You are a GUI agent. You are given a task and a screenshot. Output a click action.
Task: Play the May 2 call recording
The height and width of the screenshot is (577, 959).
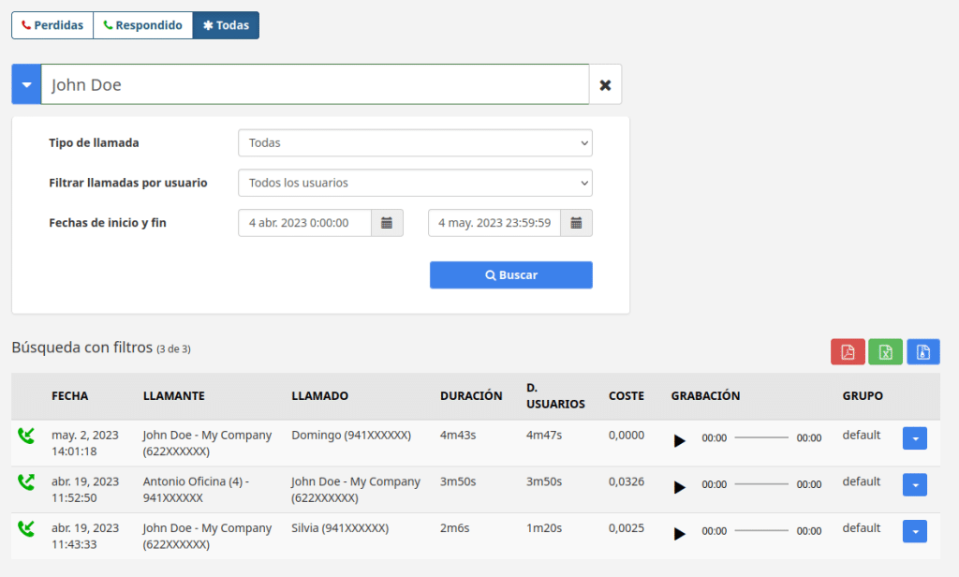[x=680, y=440]
